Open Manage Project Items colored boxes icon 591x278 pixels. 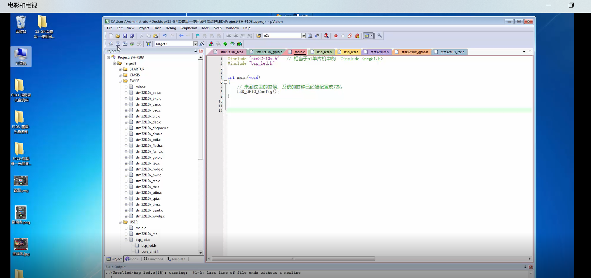[x=211, y=44]
